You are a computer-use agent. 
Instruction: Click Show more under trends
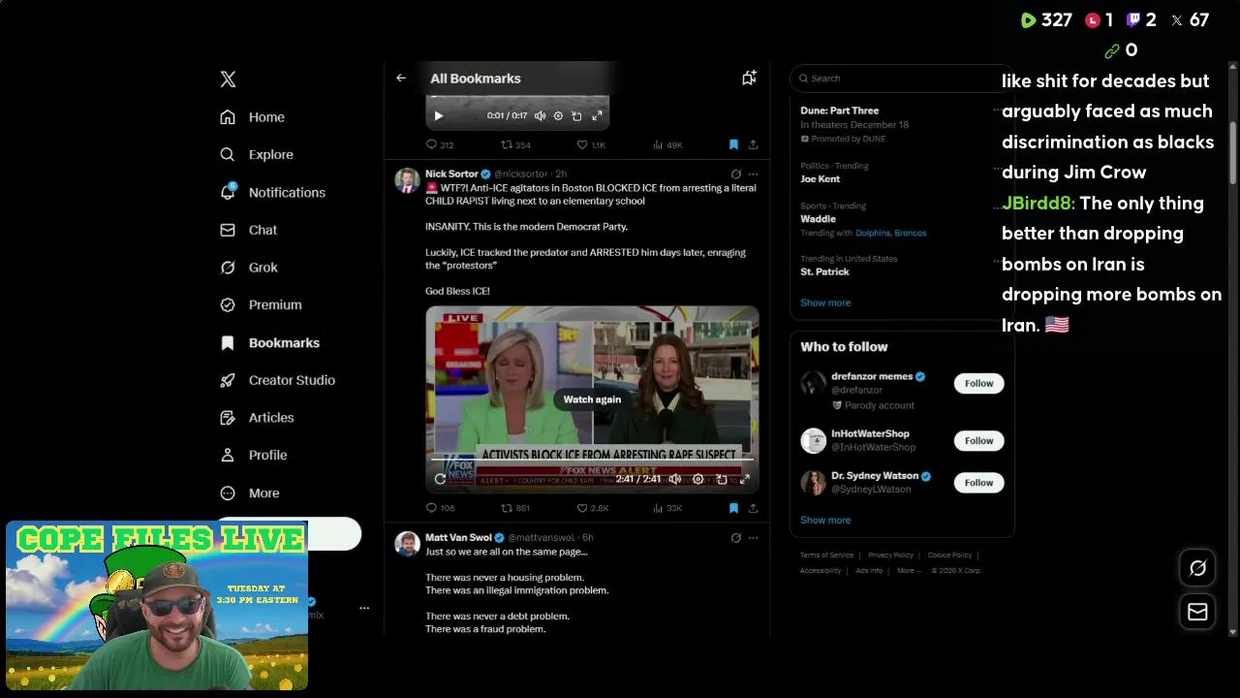[x=825, y=302]
